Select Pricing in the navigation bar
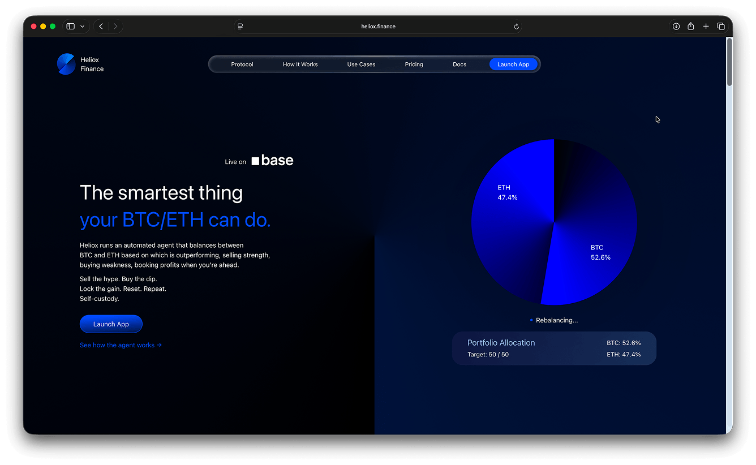Screen dimensions: 756x465 pos(414,64)
